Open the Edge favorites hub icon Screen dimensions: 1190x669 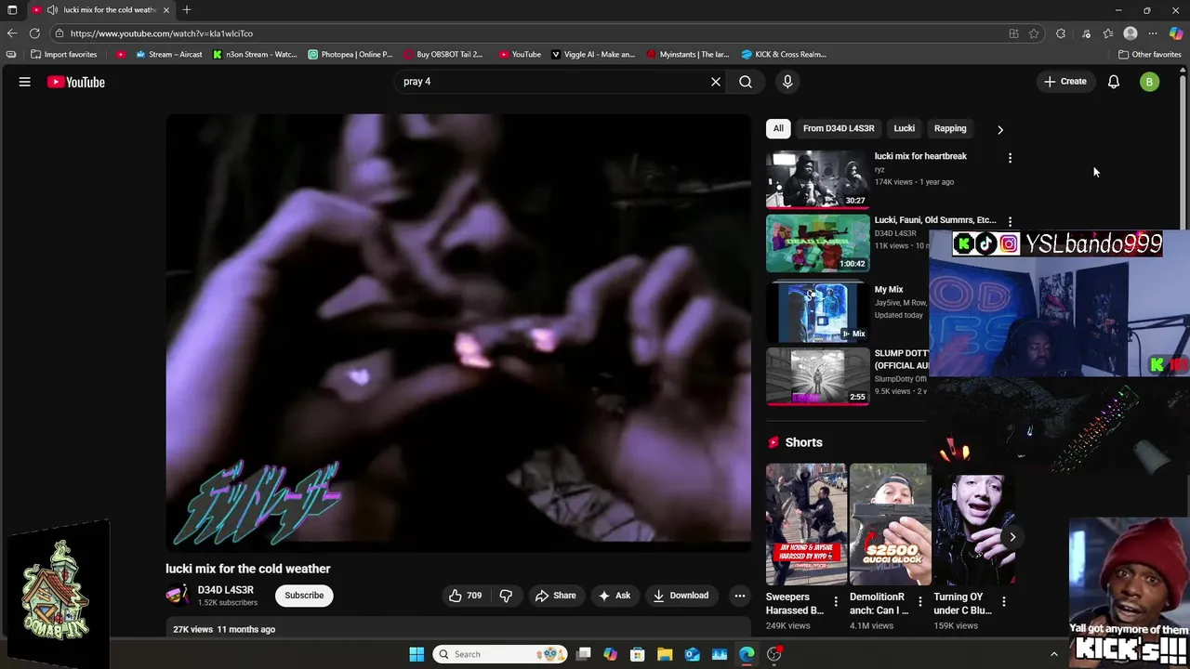[1108, 33]
